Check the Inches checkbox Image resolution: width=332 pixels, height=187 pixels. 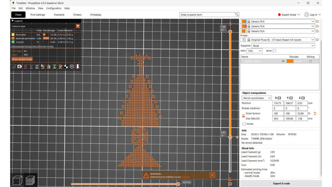pos(244,124)
